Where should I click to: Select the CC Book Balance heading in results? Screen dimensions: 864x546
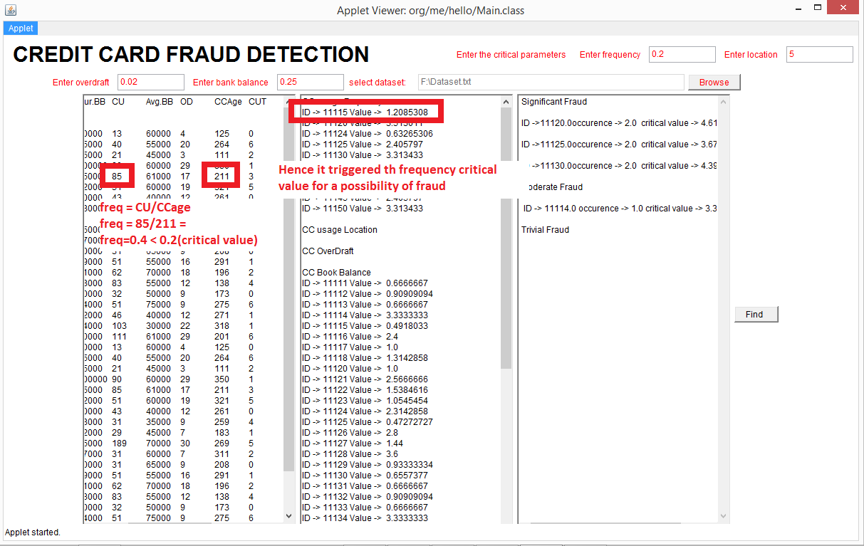pos(336,273)
